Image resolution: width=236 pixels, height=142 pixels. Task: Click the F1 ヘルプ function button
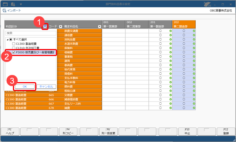tap(10, 131)
